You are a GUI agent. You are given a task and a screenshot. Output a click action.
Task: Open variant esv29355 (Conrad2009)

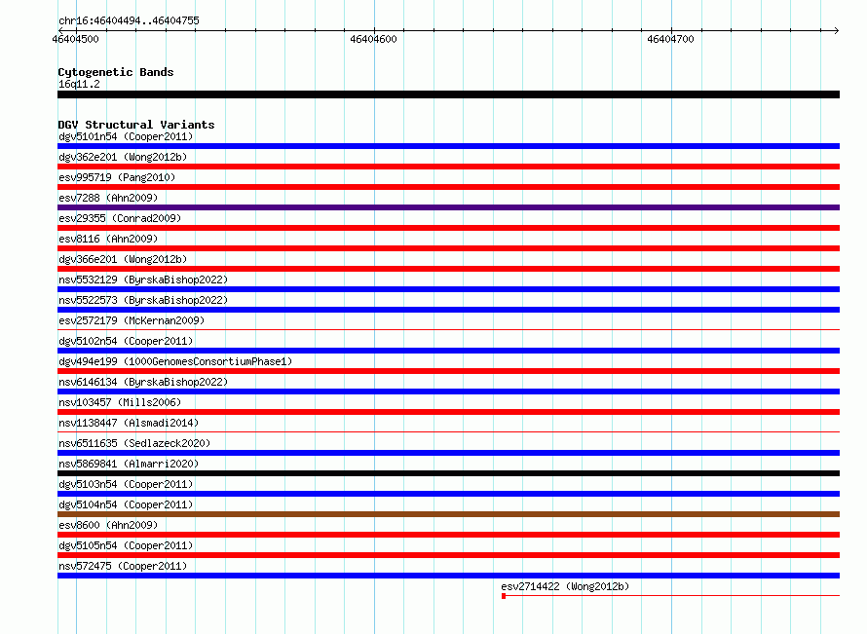pyautogui.click(x=120, y=218)
